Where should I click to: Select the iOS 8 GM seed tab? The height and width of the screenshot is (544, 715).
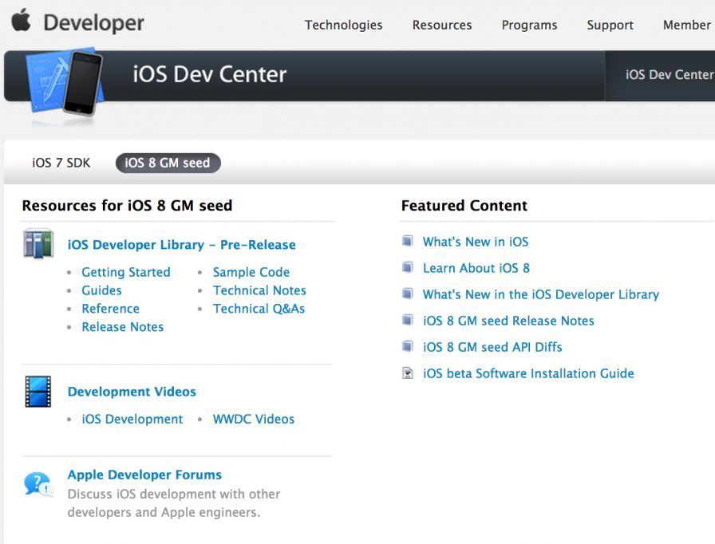point(168,163)
